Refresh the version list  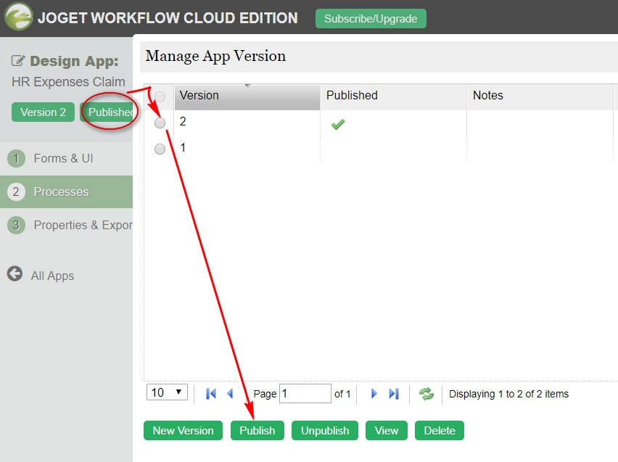[426, 393]
